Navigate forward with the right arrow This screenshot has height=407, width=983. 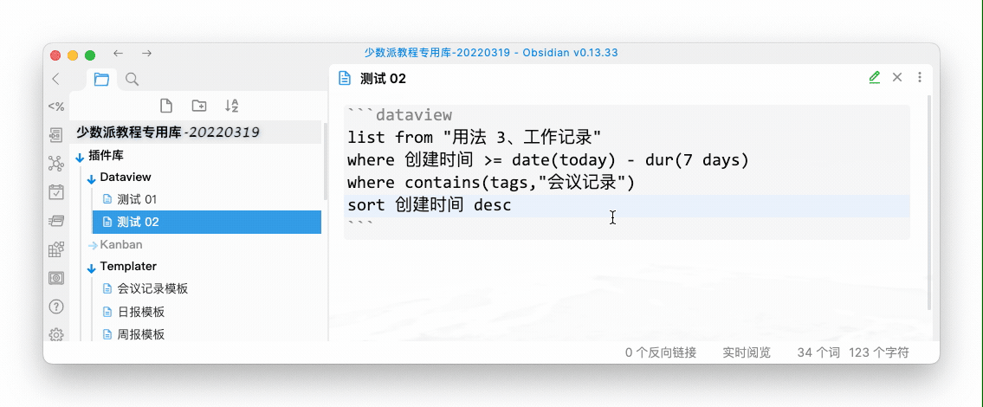[x=146, y=54]
